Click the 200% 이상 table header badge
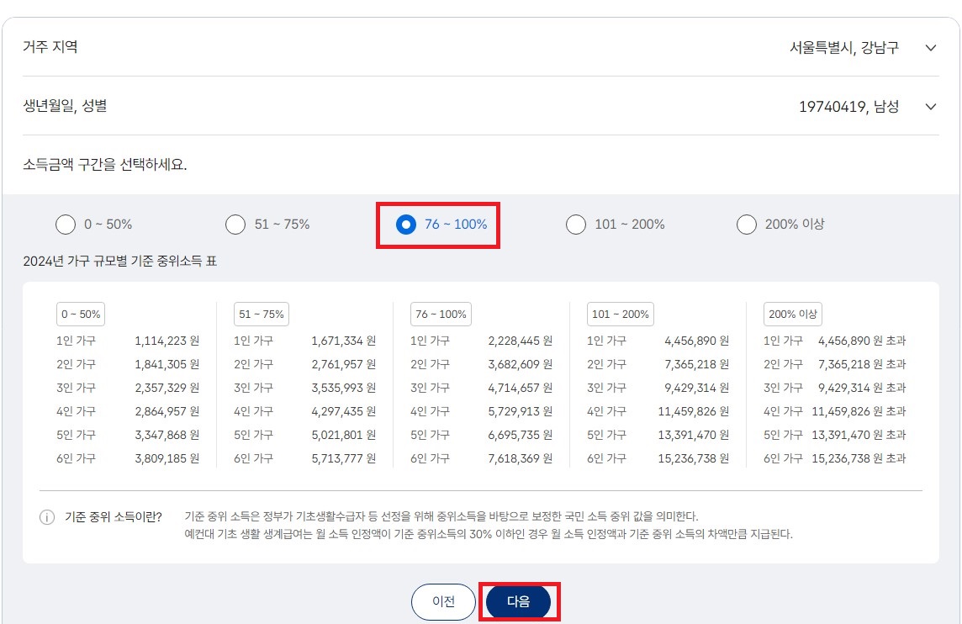 [x=793, y=315]
